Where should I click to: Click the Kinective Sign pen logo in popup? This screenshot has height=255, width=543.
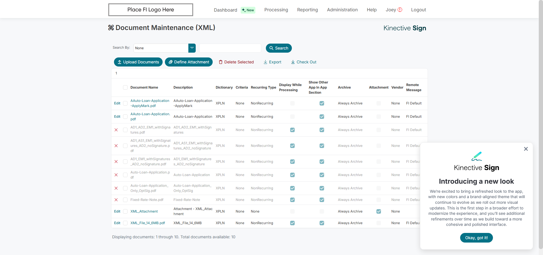[x=477, y=156]
